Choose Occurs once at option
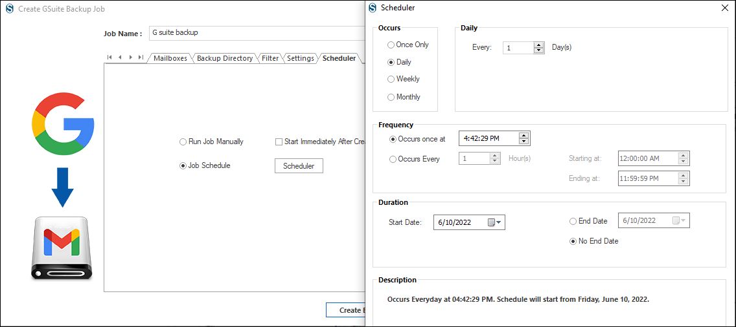This screenshot has height=327, width=736. pyautogui.click(x=417, y=139)
